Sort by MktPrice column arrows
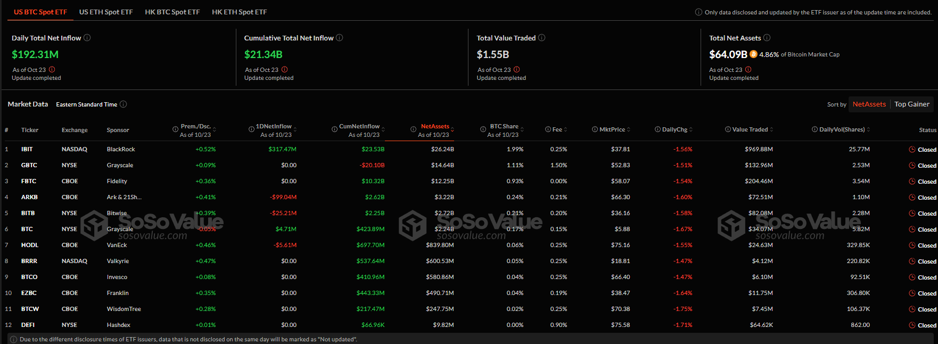Viewport: 938px width, 344px height. [629, 130]
